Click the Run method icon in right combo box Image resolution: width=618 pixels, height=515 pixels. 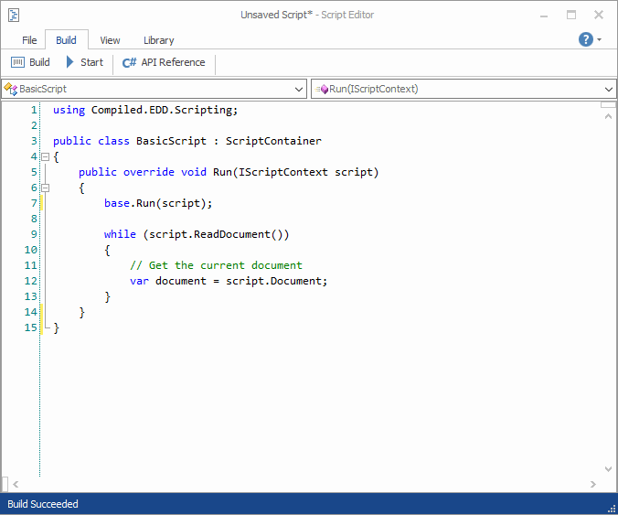[322, 89]
